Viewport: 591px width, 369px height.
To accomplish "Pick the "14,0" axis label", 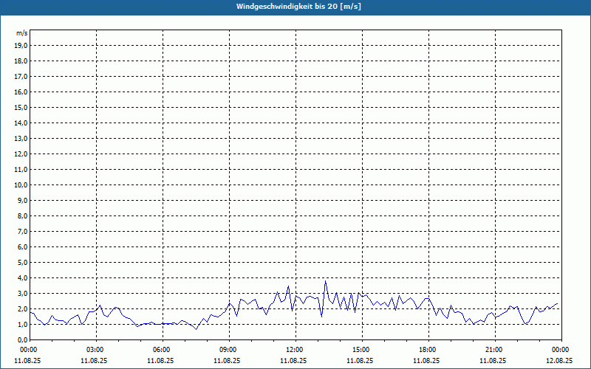I will click(22, 123).
